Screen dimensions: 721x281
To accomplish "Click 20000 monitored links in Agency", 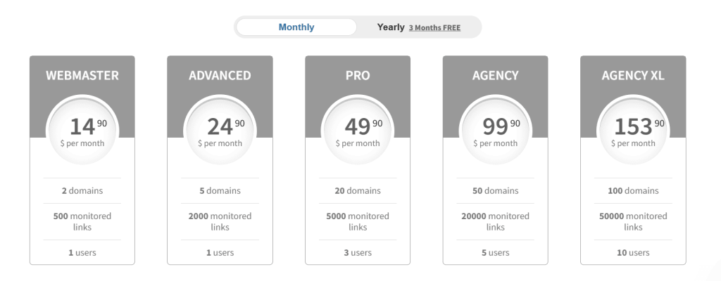I will pyautogui.click(x=495, y=221).
